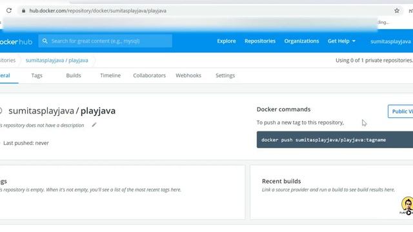Focus the 'Search for great content' field
This screenshot has width=413, height=232.
[x=105, y=41]
